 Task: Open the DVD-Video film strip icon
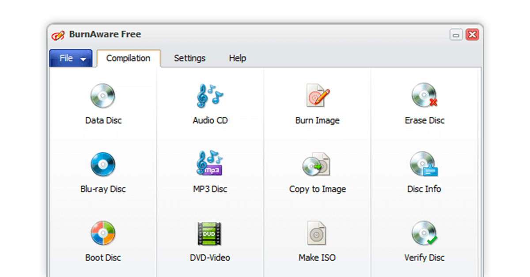click(210, 233)
